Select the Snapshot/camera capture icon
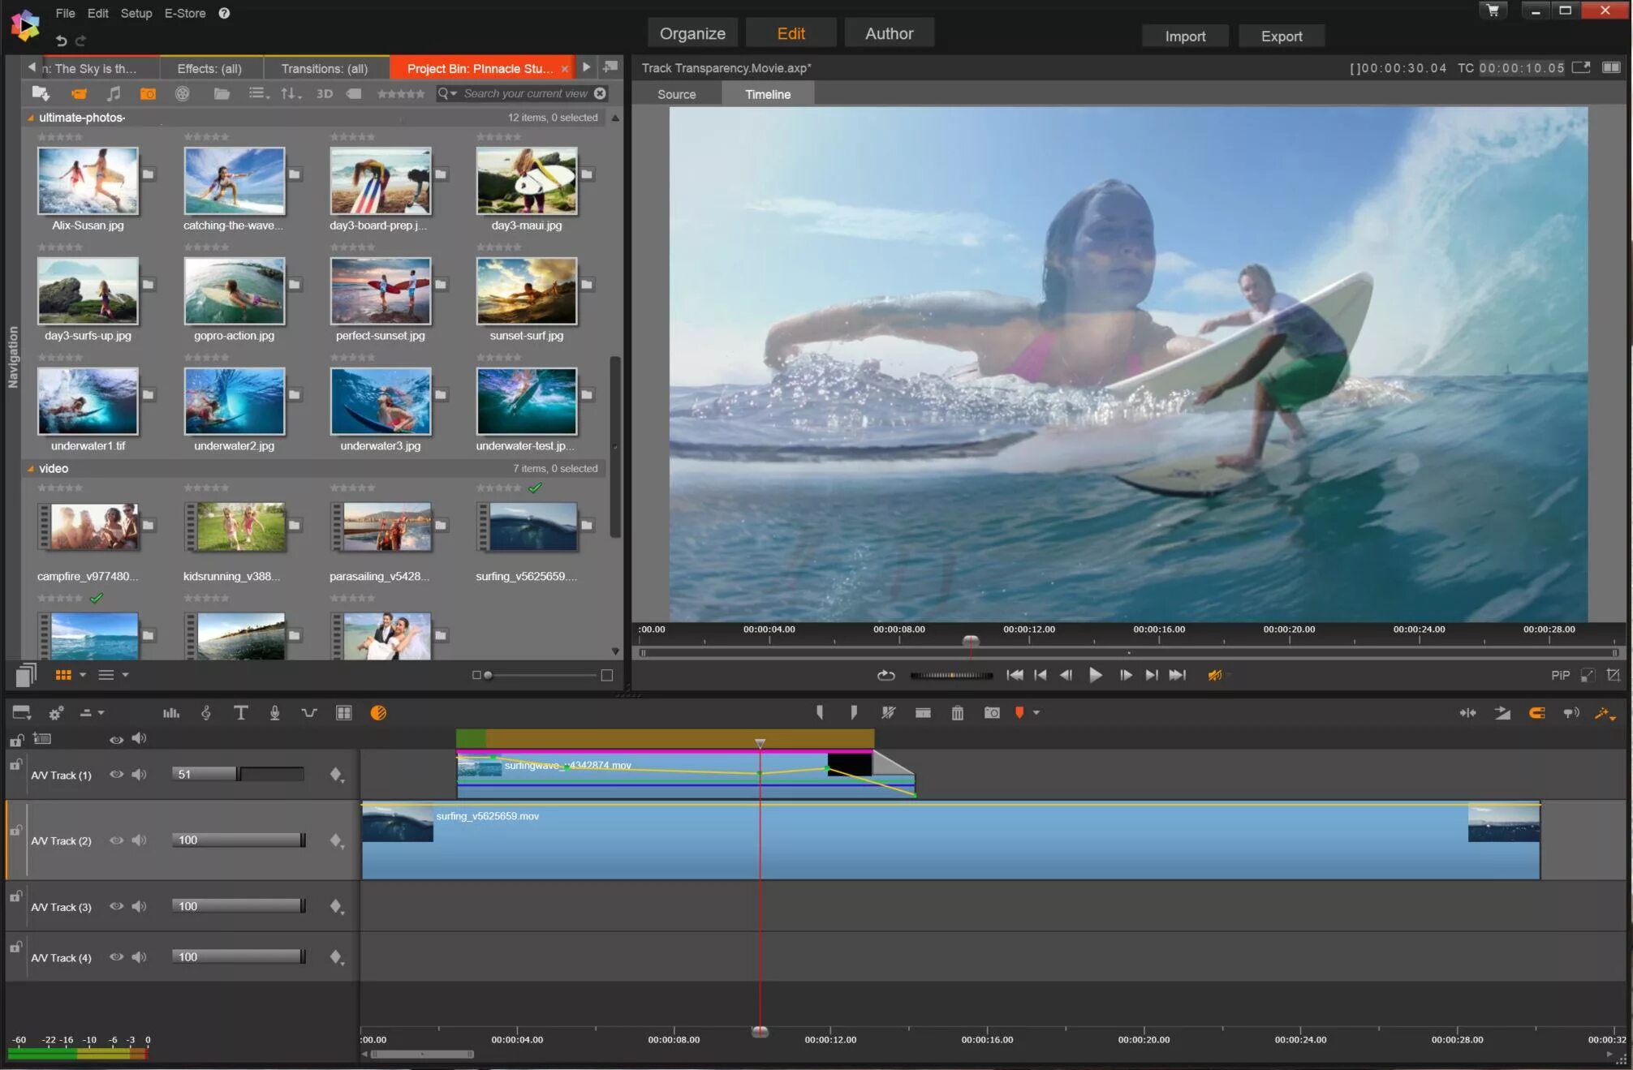 tap(992, 713)
